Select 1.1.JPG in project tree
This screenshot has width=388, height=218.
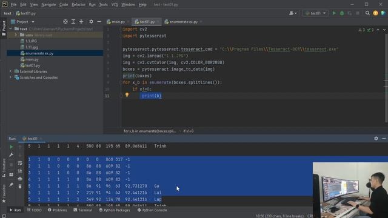tap(31, 41)
